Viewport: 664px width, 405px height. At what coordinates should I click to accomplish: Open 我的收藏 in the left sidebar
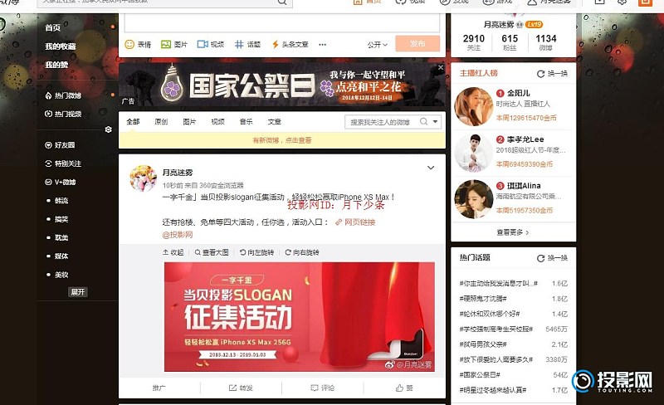click(x=61, y=46)
